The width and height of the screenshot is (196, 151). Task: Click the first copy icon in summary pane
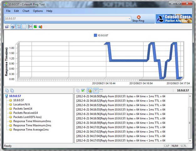(x=7, y=91)
